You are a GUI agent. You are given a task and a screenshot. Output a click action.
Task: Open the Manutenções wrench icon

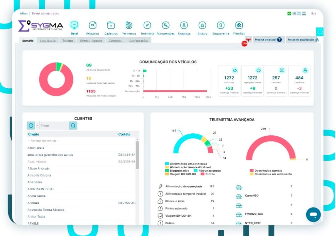pyautogui.click(x=166, y=25)
